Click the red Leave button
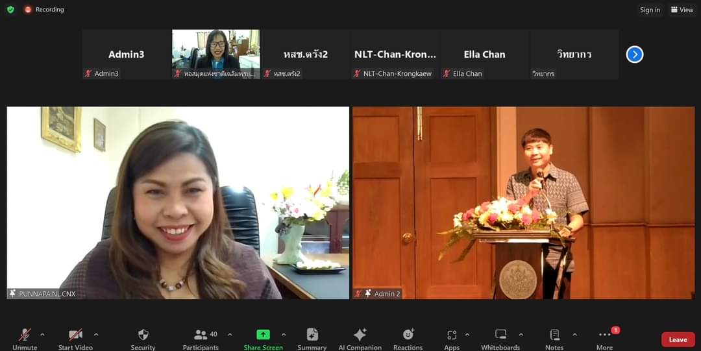The image size is (701, 351). coord(678,339)
